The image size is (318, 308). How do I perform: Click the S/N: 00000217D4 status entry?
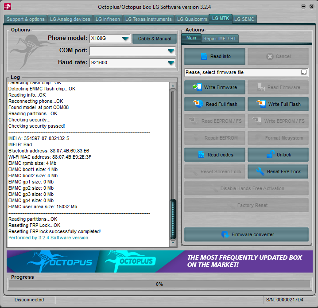(285, 300)
